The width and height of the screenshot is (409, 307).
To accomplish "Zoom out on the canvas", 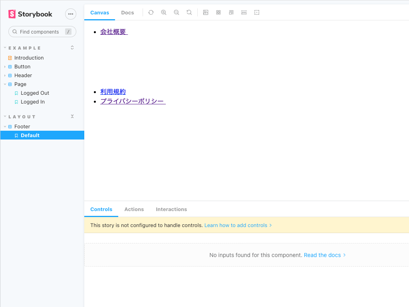I will pyautogui.click(x=177, y=12).
